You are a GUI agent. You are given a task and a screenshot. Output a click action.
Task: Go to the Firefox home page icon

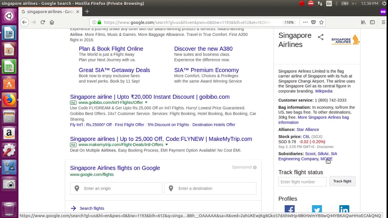[52, 22]
